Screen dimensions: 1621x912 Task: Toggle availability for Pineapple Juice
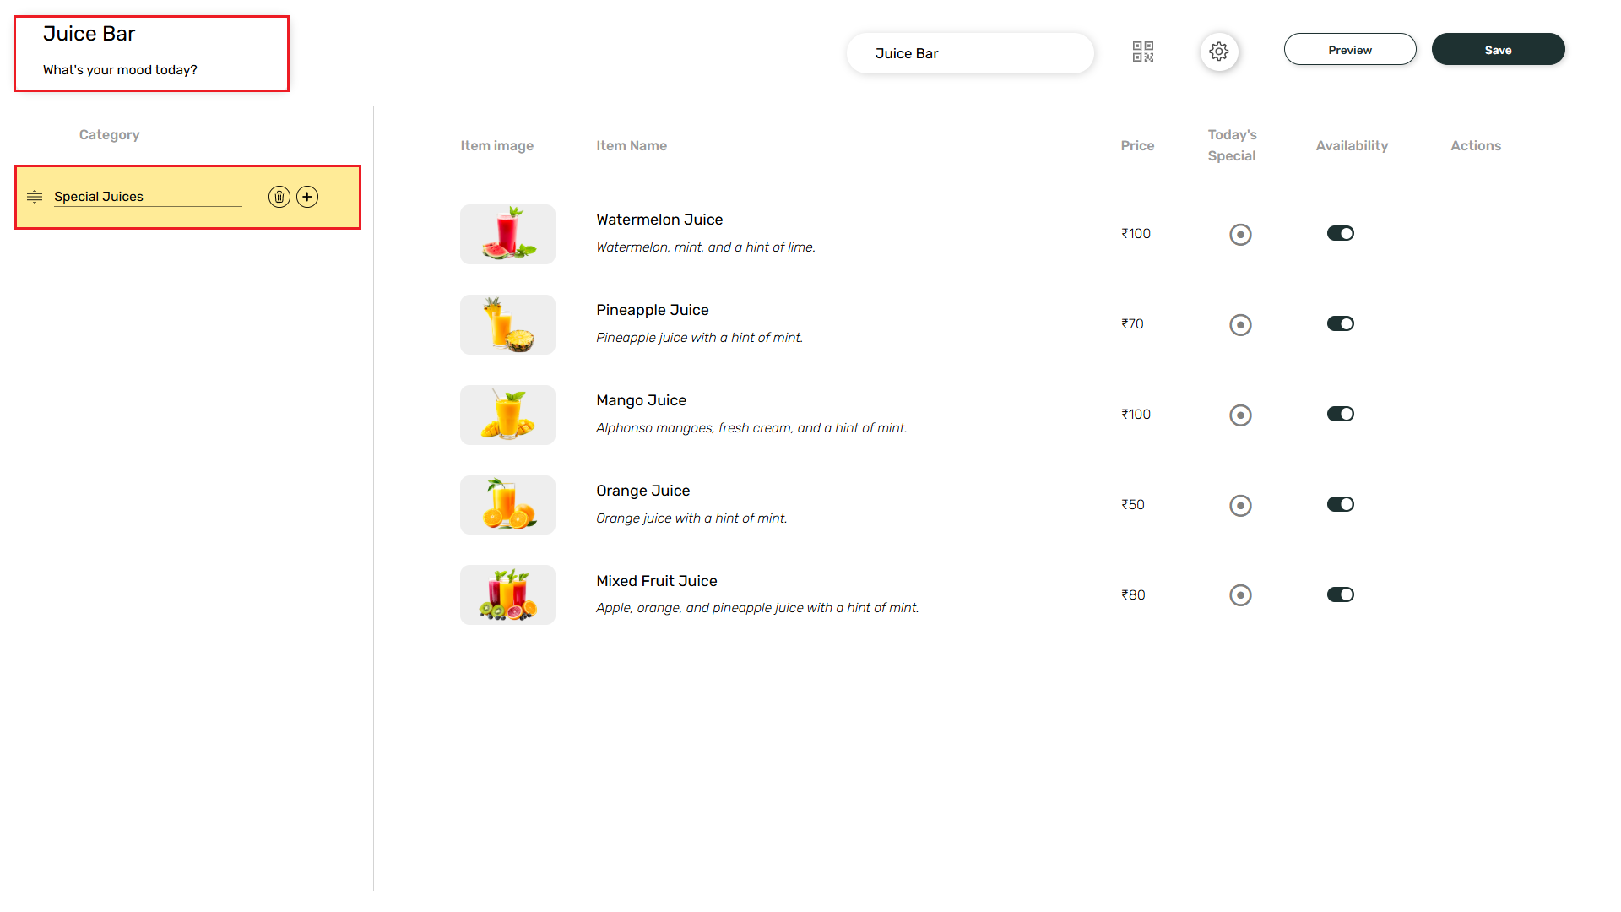pos(1340,323)
